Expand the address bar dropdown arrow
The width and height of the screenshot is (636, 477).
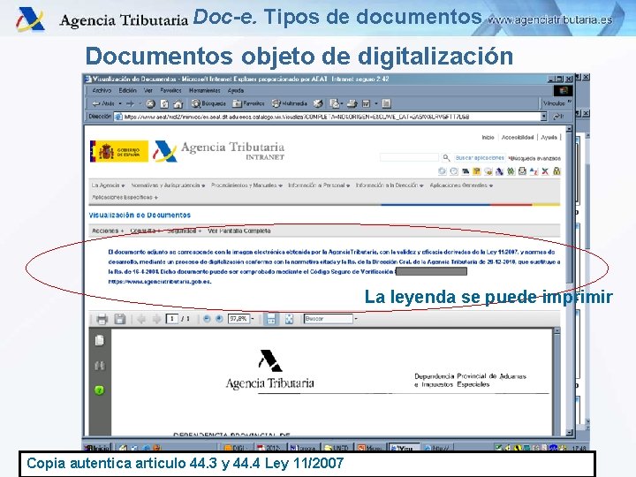point(543,117)
